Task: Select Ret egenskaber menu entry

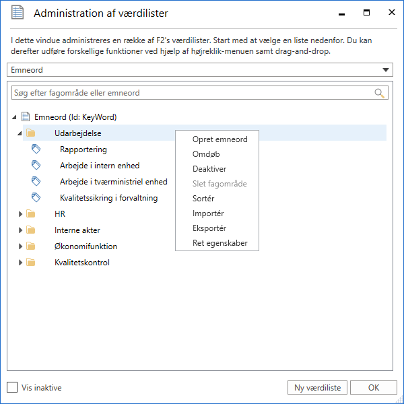Action: [220, 243]
